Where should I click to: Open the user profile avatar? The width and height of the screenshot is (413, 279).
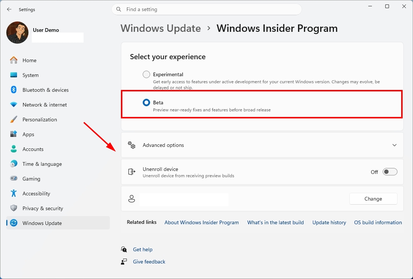pos(17,33)
